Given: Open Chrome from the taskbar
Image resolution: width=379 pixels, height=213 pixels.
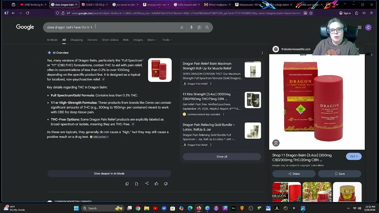Looking at the screenshot, I should tap(138, 208).
